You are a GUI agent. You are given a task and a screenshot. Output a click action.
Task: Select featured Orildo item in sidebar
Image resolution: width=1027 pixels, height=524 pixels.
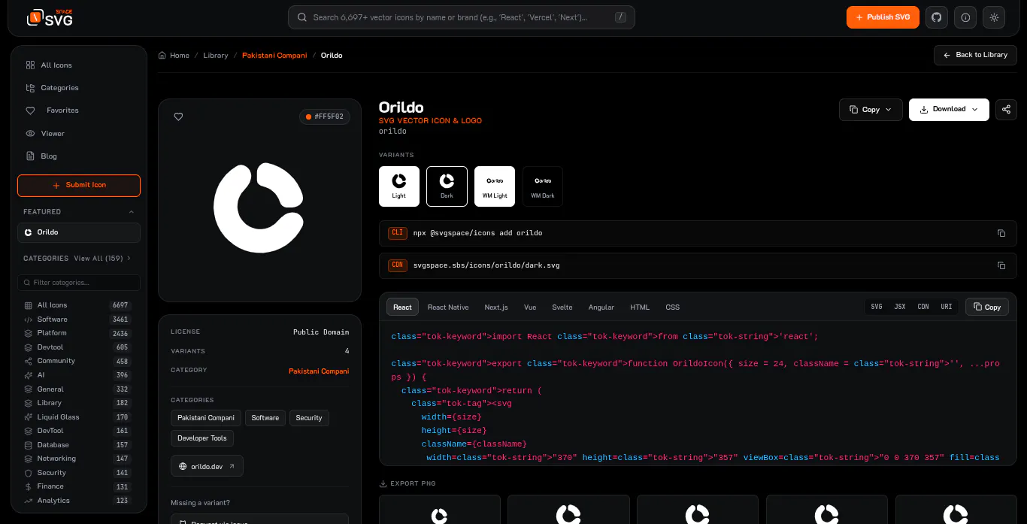pyautogui.click(x=79, y=232)
